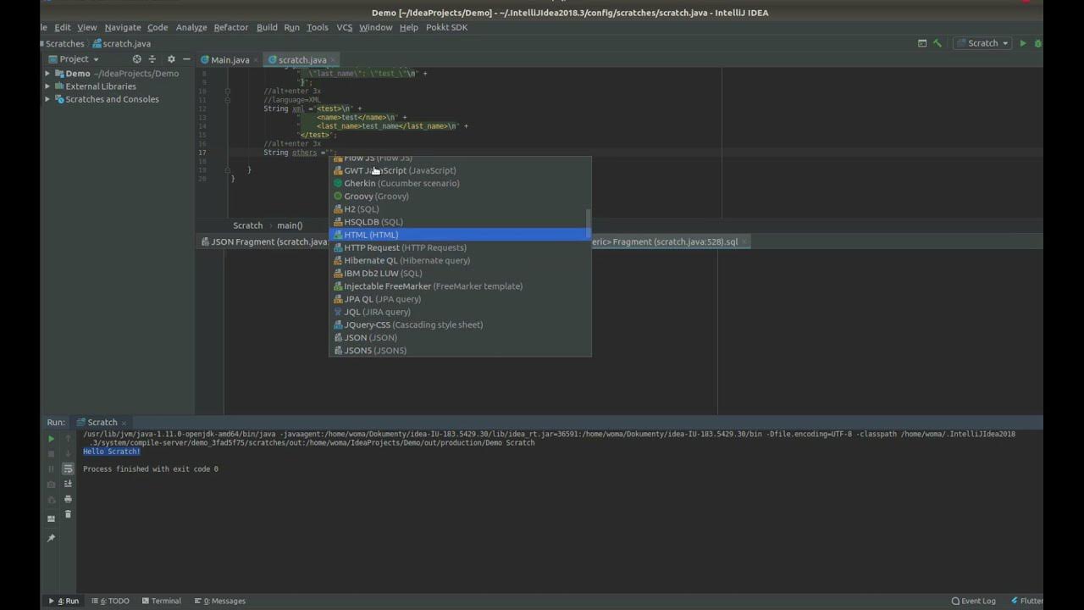This screenshot has height=610, width=1084.
Task: Choose GWT JavaScript from language list
Action: point(460,170)
